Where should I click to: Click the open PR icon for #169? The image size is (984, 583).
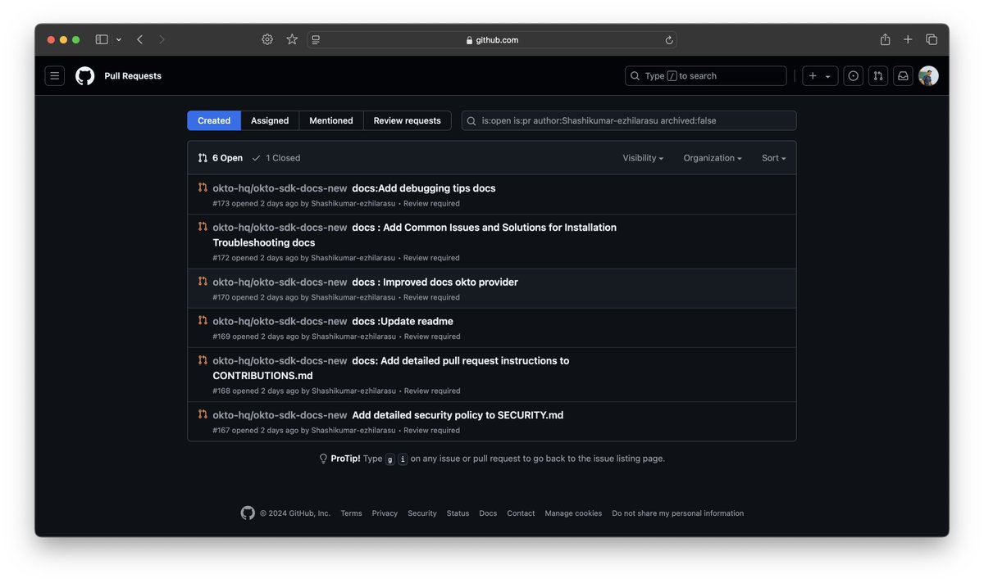203,320
